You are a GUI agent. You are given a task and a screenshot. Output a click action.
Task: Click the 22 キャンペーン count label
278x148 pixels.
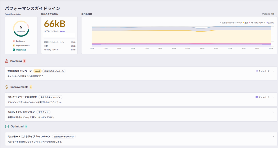click(x=263, y=97)
